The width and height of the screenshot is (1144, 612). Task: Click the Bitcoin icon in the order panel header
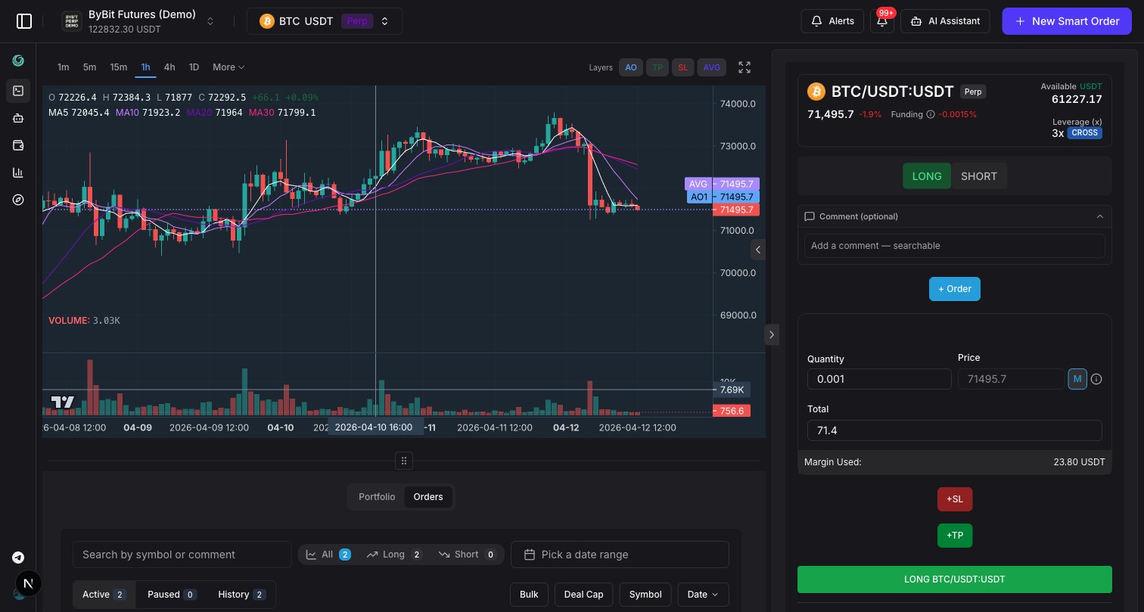click(816, 92)
